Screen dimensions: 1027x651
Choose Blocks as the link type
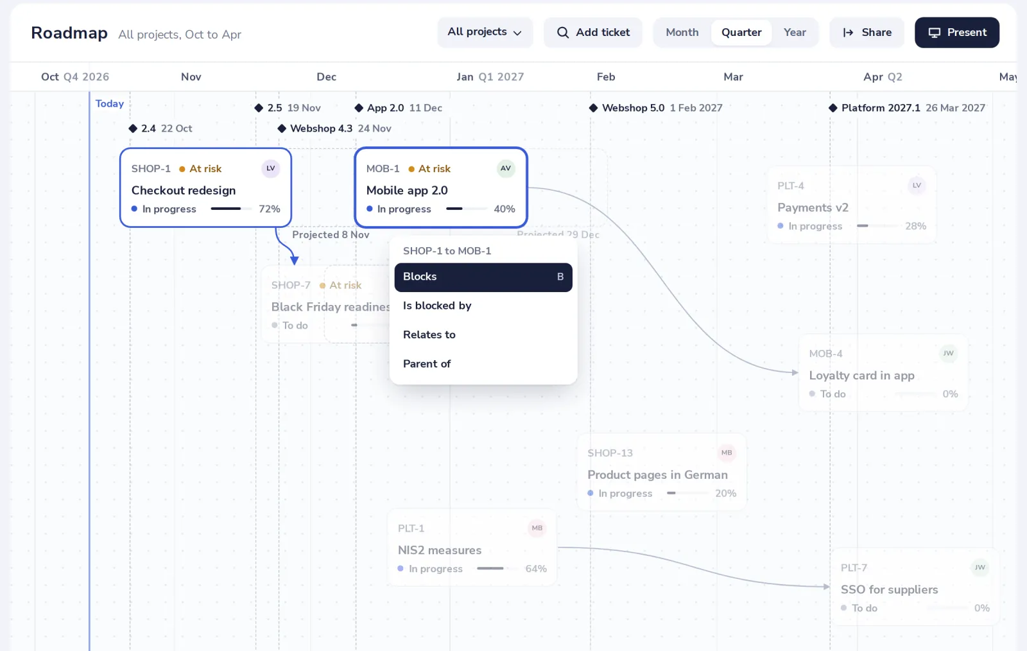point(483,277)
